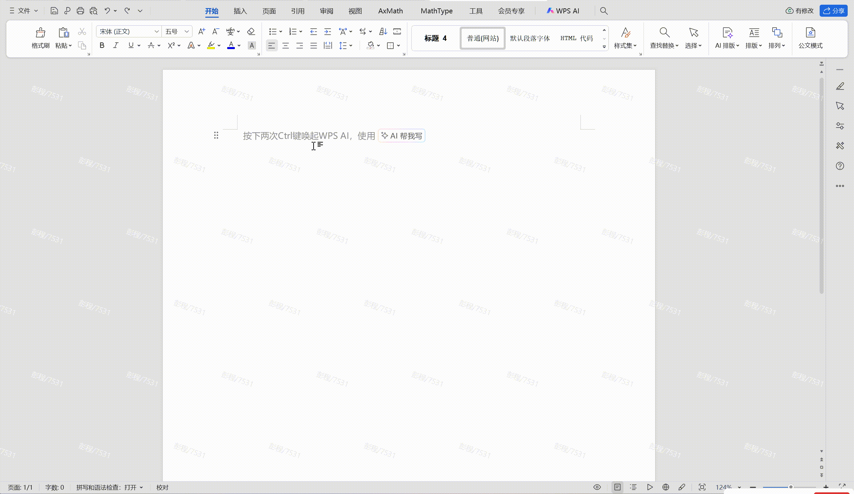The width and height of the screenshot is (854, 494).
Task: Toggle italic formatting
Action: click(116, 45)
